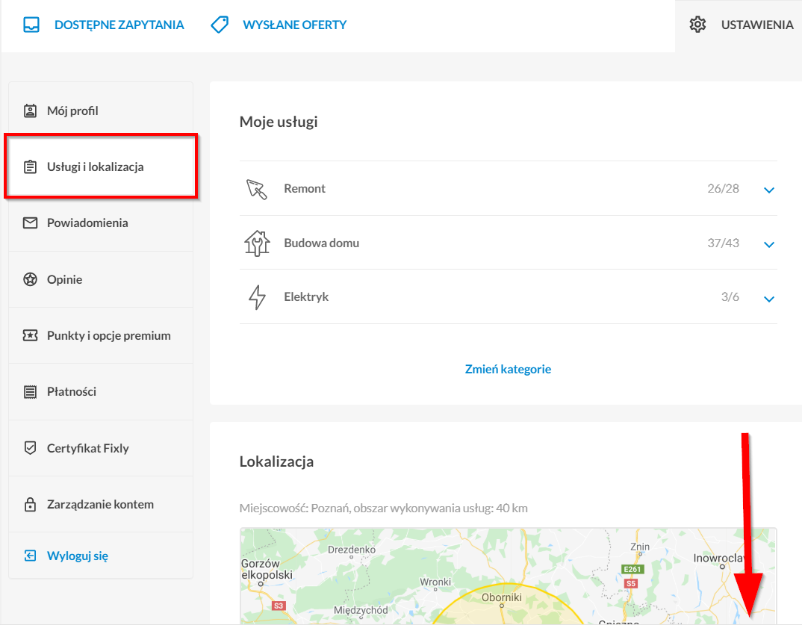Viewport: 802px width, 625px height.
Task: Click the settings gear icon
Action: (x=697, y=25)
